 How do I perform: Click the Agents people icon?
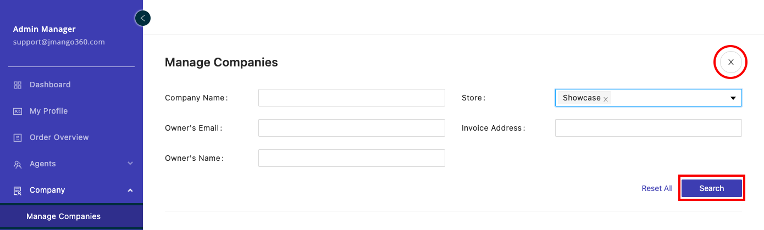(x=18, y=164)
